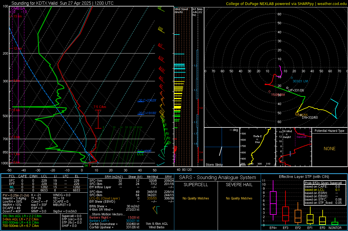Viewport: 348px width, 231px height.
Task: Click the '0 C=4895'' freezing level label
Action: click(x=145, y=151)
